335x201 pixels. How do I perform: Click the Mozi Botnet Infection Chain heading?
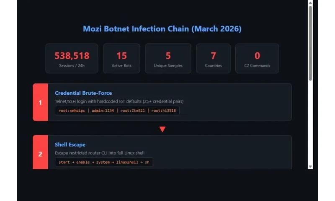[x=162, y=29]
